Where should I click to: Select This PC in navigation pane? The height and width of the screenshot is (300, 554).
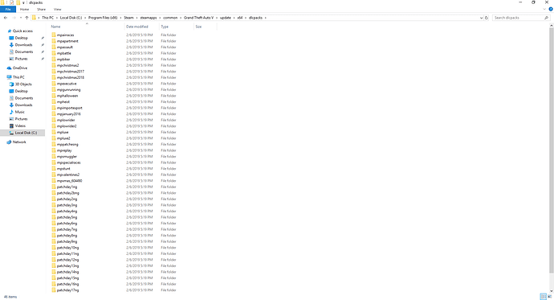(x=18, y=77)
